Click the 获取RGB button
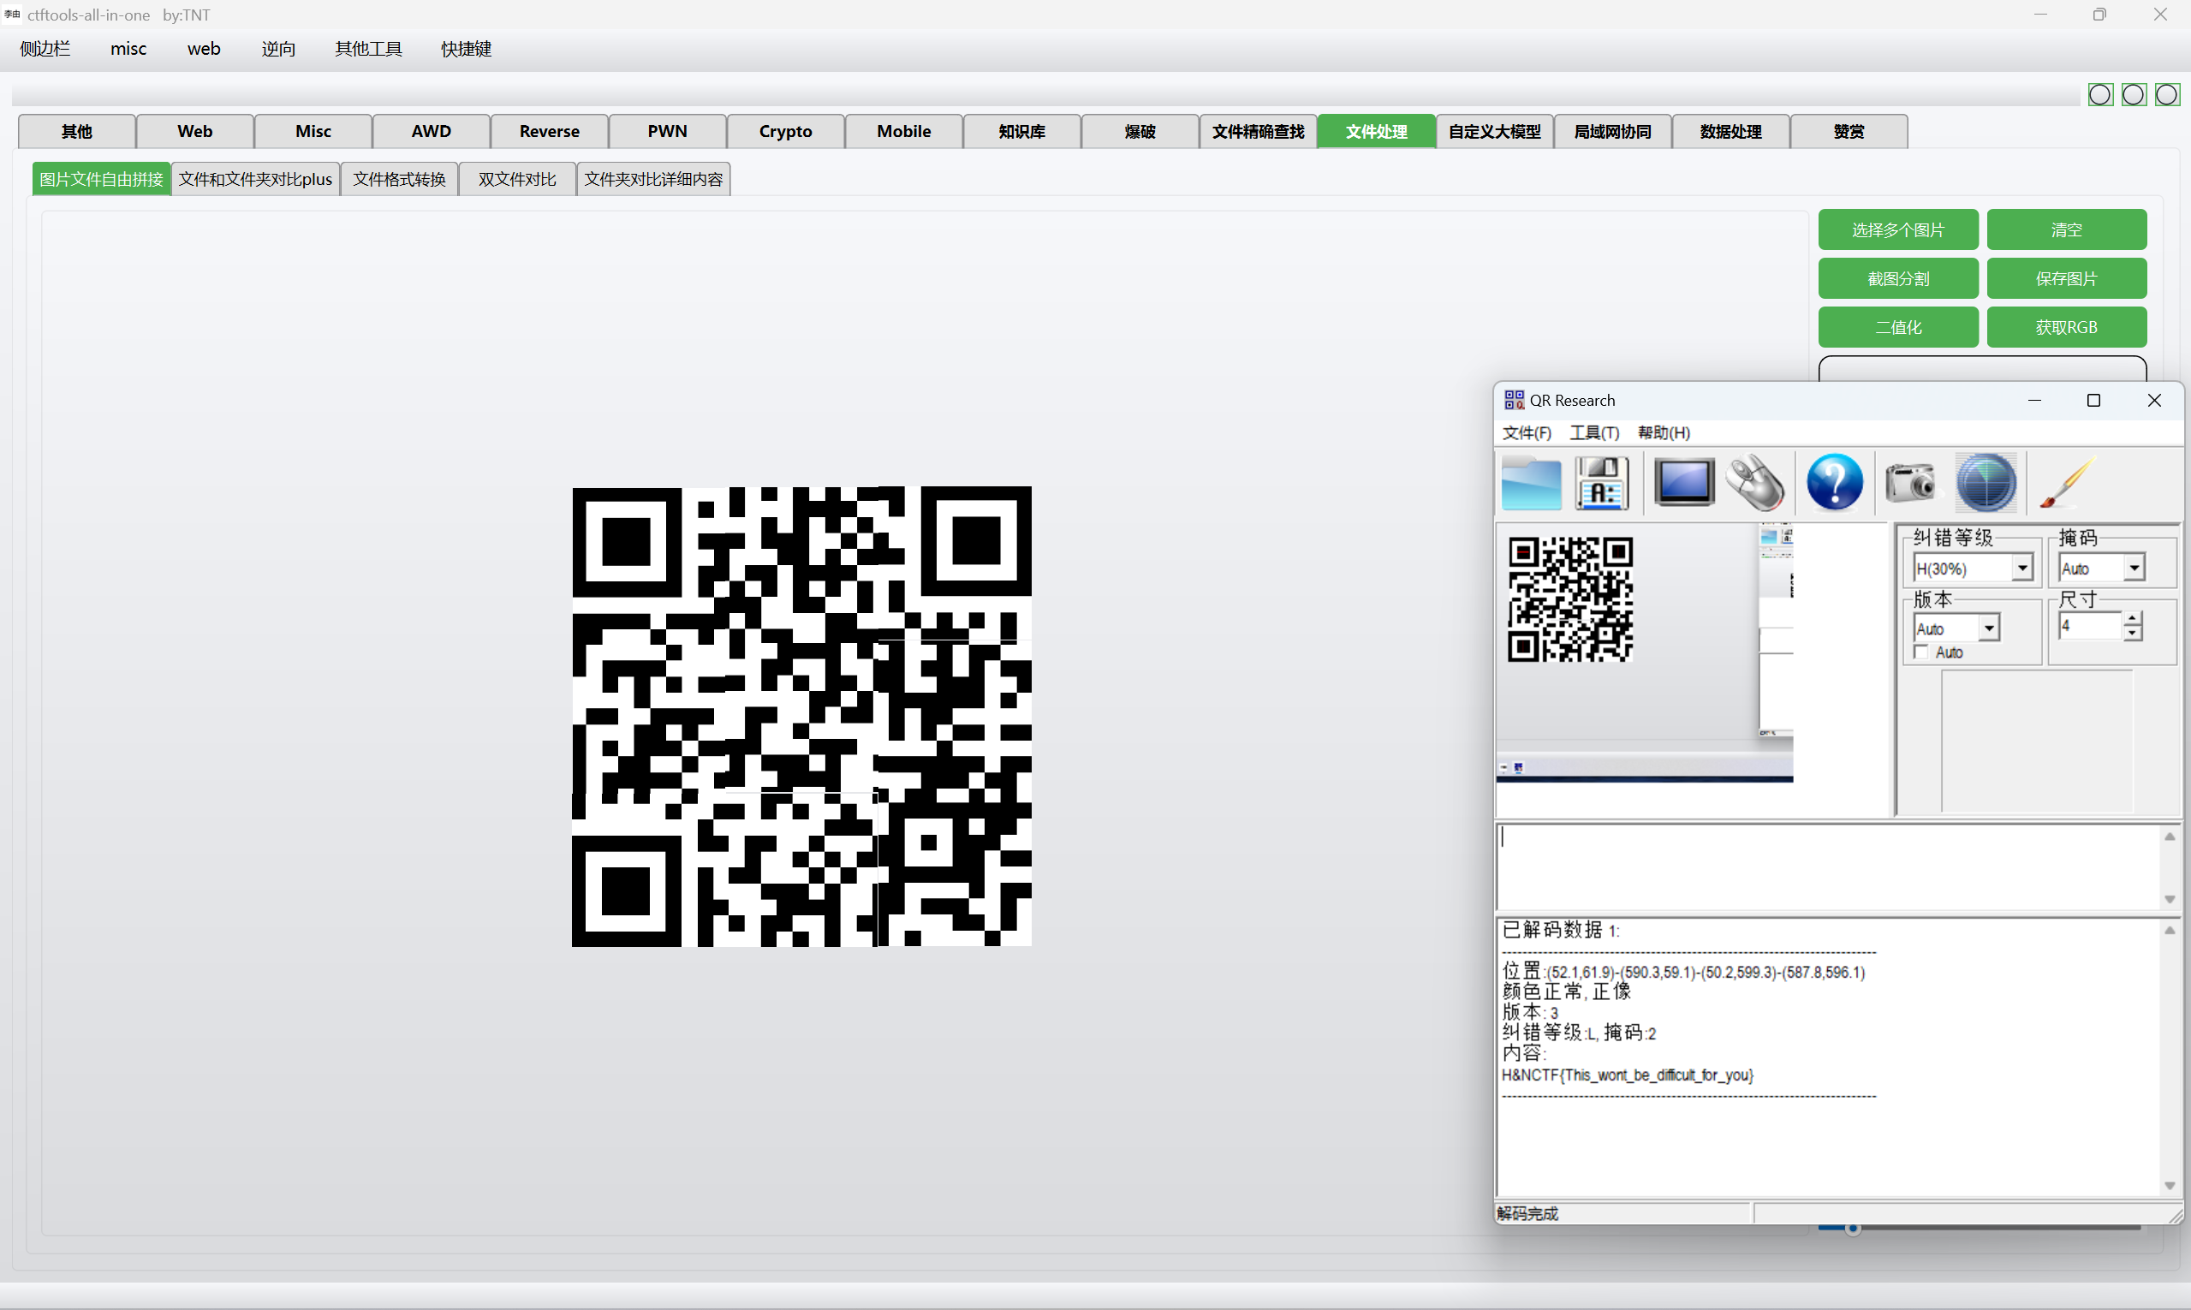This screenshot has height=1310, width=2191. point(2067,326)
